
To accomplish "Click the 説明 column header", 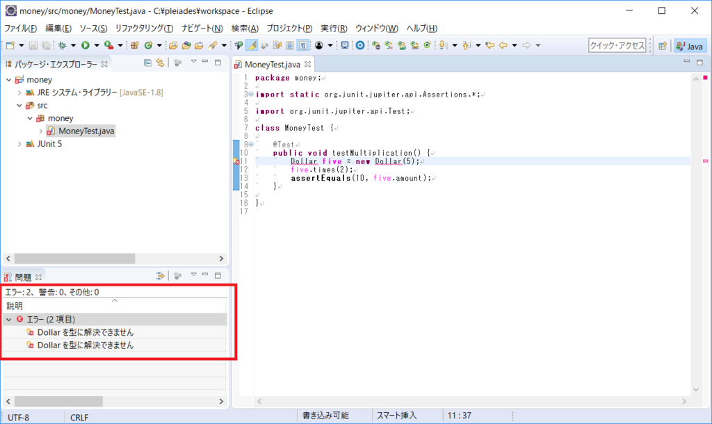I will (x=115, y=306).
